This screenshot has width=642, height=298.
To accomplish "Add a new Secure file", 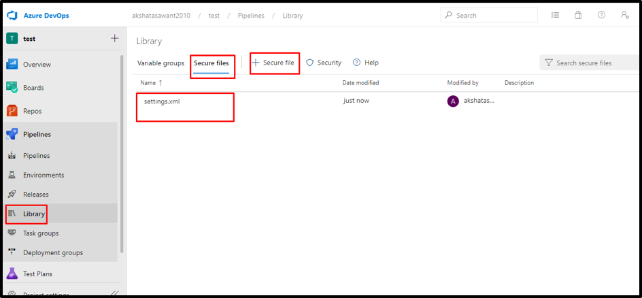I will point(273,63).
